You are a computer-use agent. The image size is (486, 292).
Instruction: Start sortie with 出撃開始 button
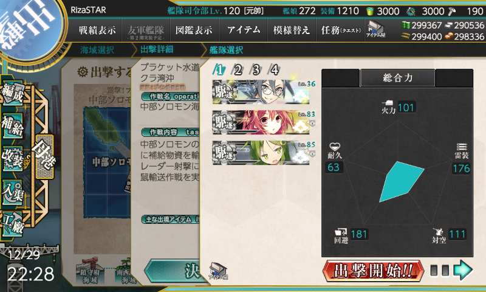[374, 271]
